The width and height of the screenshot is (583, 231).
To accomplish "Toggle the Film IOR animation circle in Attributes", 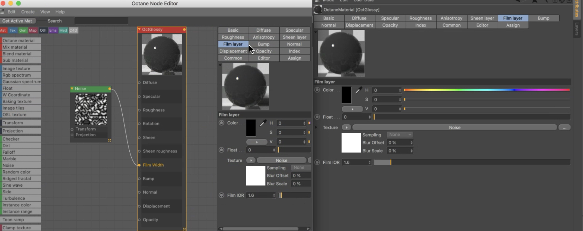I will coord(317,163).
